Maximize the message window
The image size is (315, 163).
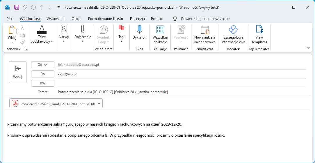(x=294, y=8)
